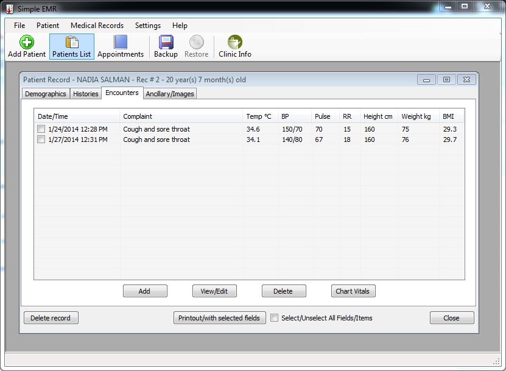Toggle Select/Unselect All Fields/Items checkbox
Viewport: 506px width, 371px height.
(x=274, y=318)
